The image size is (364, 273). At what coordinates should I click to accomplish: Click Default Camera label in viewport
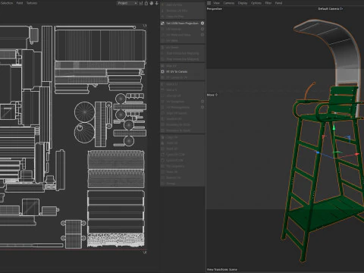point(330,8)
